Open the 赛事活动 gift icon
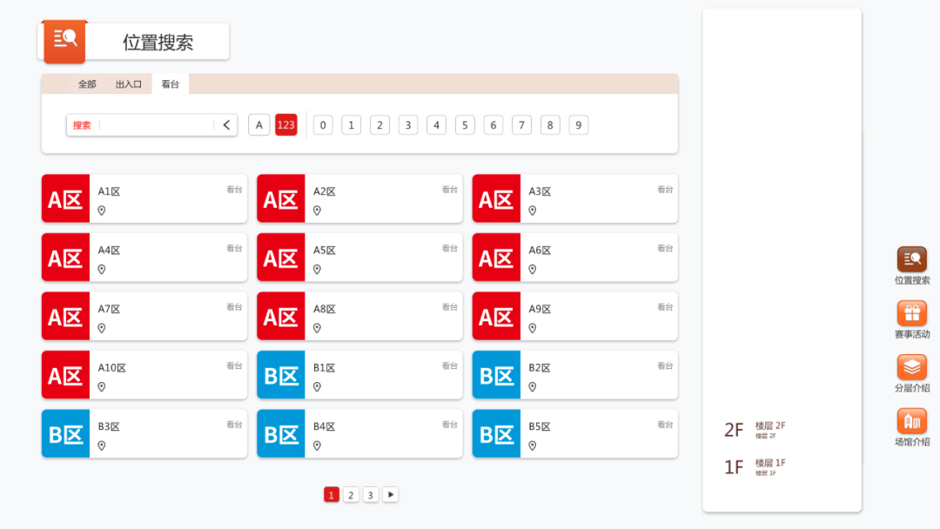 [912, 313]
